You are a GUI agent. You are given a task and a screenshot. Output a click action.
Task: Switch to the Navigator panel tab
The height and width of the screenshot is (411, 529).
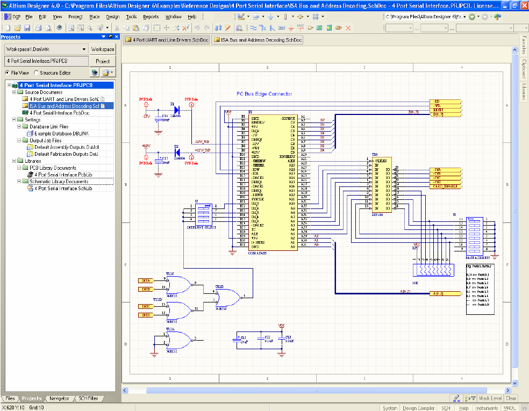(59, 398)
